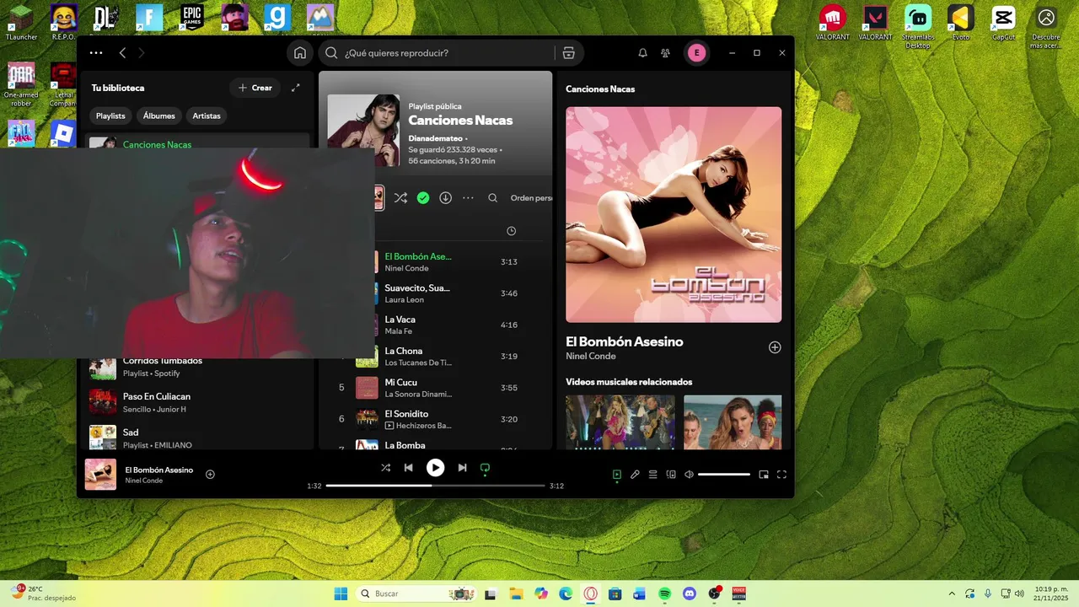Screen dimensions: 1079x607
Task: Filter library by Álbumes
Action: pos(159,115)
